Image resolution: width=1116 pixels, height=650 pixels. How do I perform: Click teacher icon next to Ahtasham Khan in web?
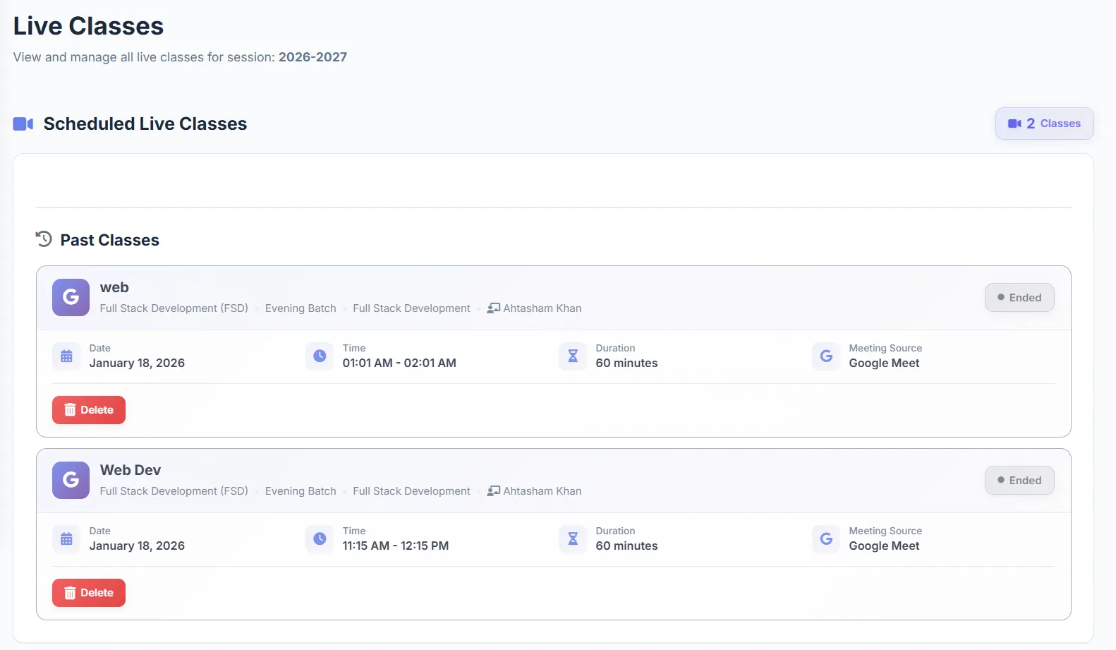click(x=494, y=308)
